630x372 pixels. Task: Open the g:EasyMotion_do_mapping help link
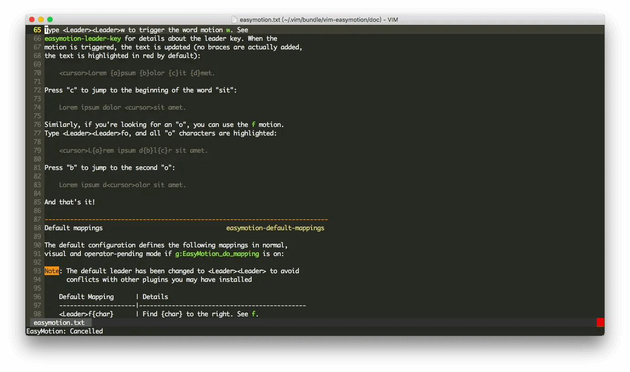coord(217,254)
